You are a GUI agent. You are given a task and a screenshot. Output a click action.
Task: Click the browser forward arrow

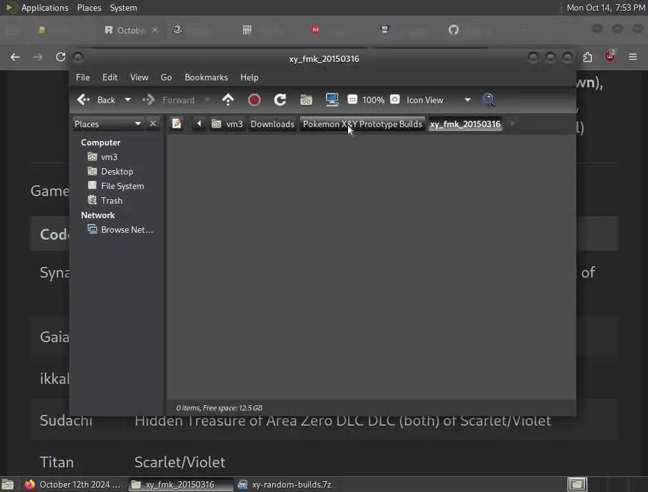[x=37, y=57]
